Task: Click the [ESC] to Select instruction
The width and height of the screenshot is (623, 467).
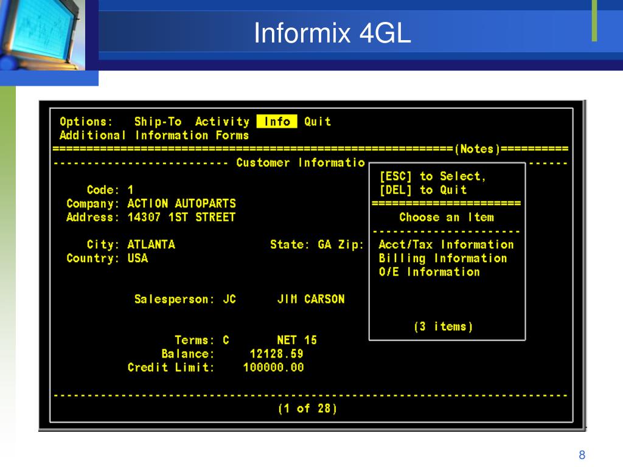Action: (x=433, y=176)
